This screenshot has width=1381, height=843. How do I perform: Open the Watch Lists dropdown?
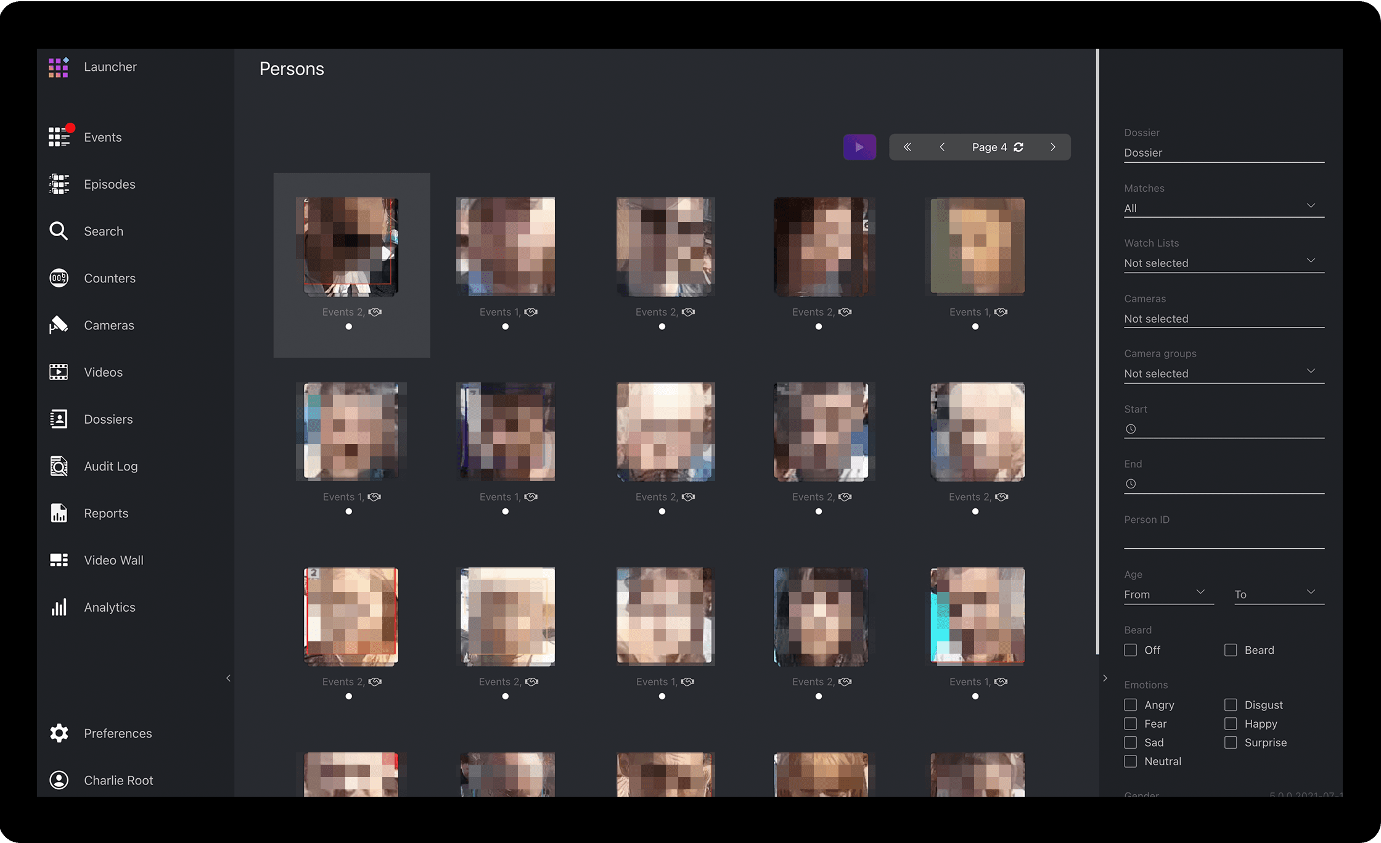pyautogui.click(x=1224, y=263)
